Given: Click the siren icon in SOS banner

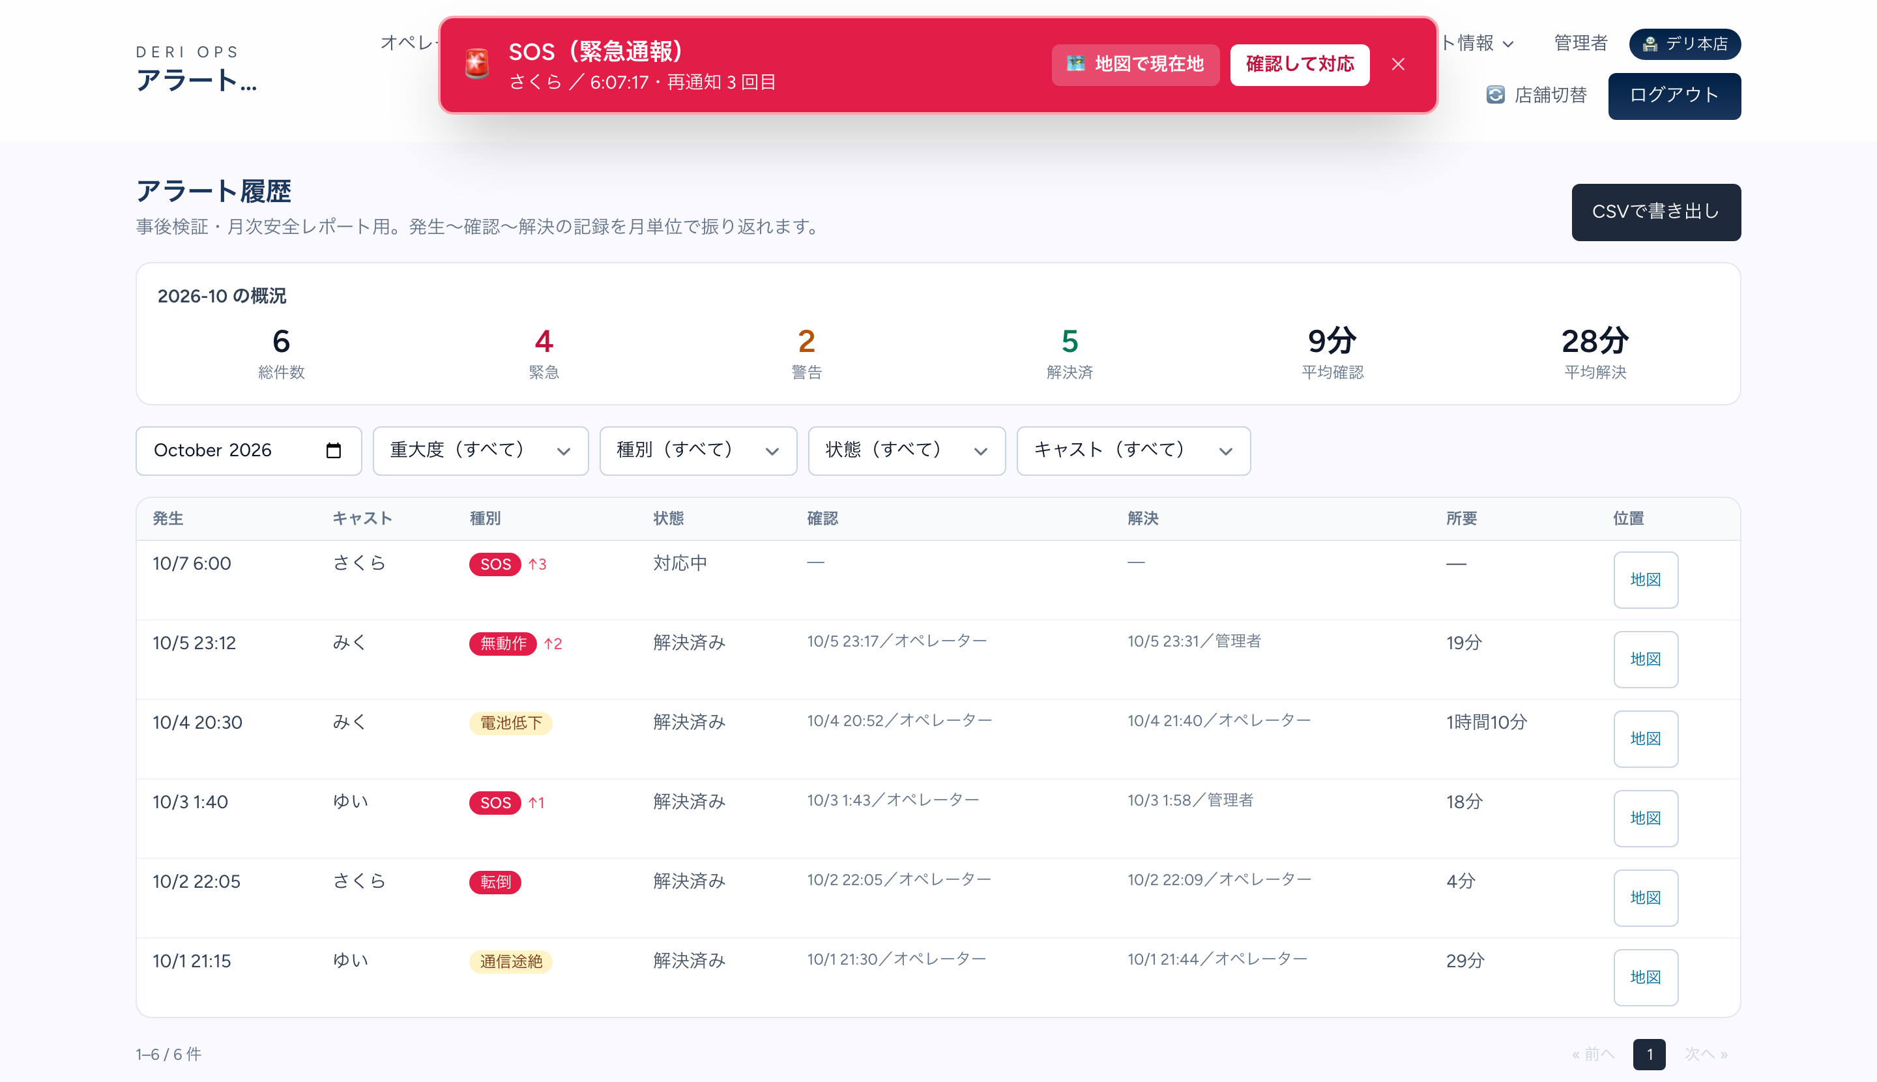Looking at the screenshot, I should tap(477, 64).
